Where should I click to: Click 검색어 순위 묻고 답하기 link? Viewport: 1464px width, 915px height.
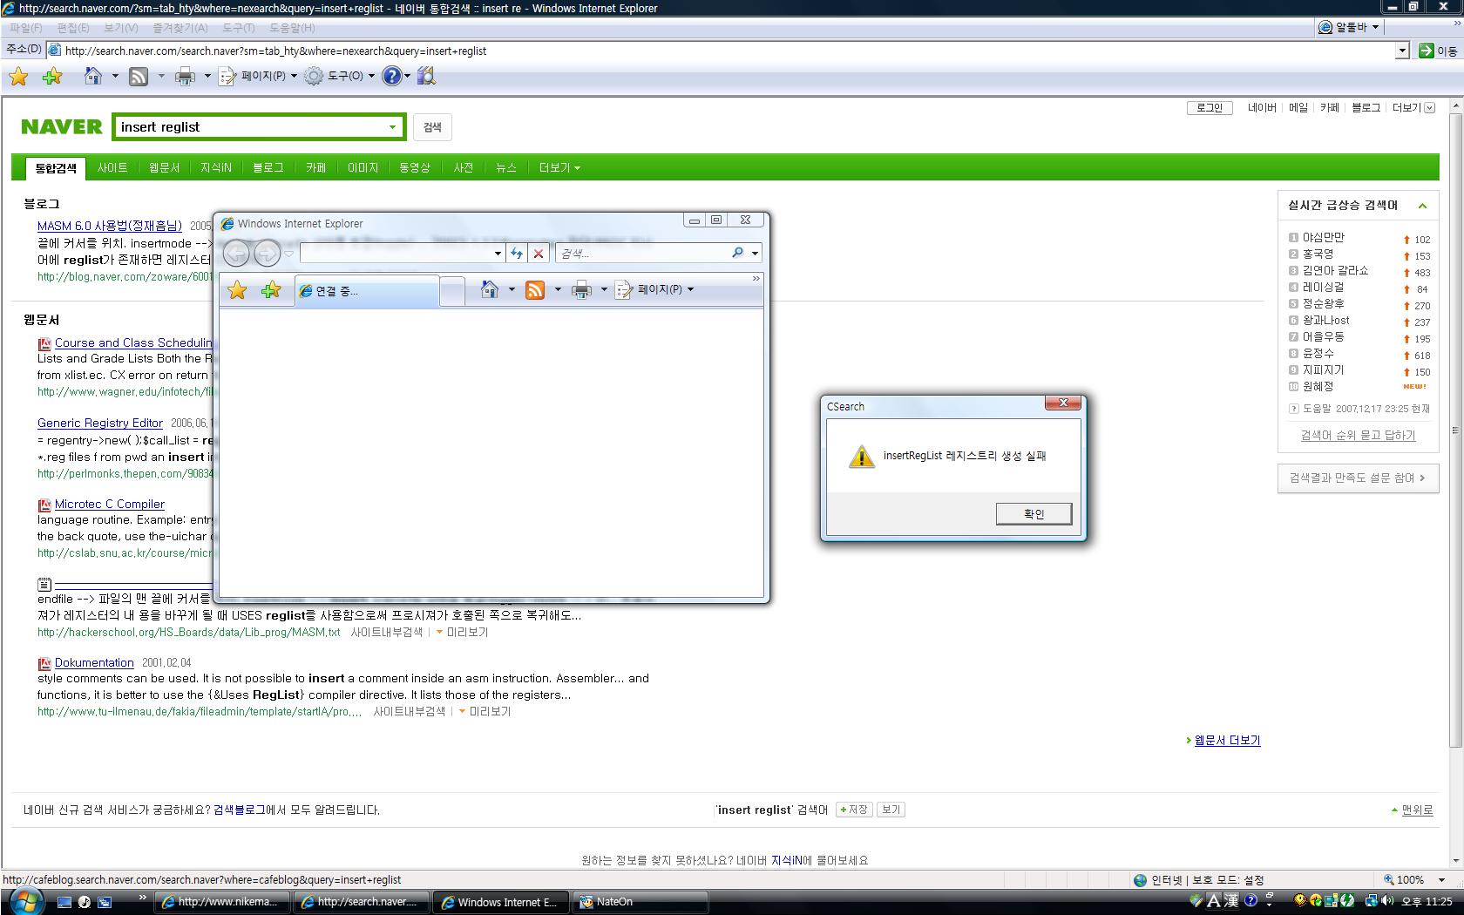(x=1358, y=435)
